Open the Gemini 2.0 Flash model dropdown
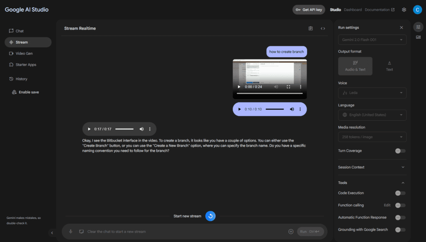The image size is (426, 242). pyautogui.click(x=372, y=40)
